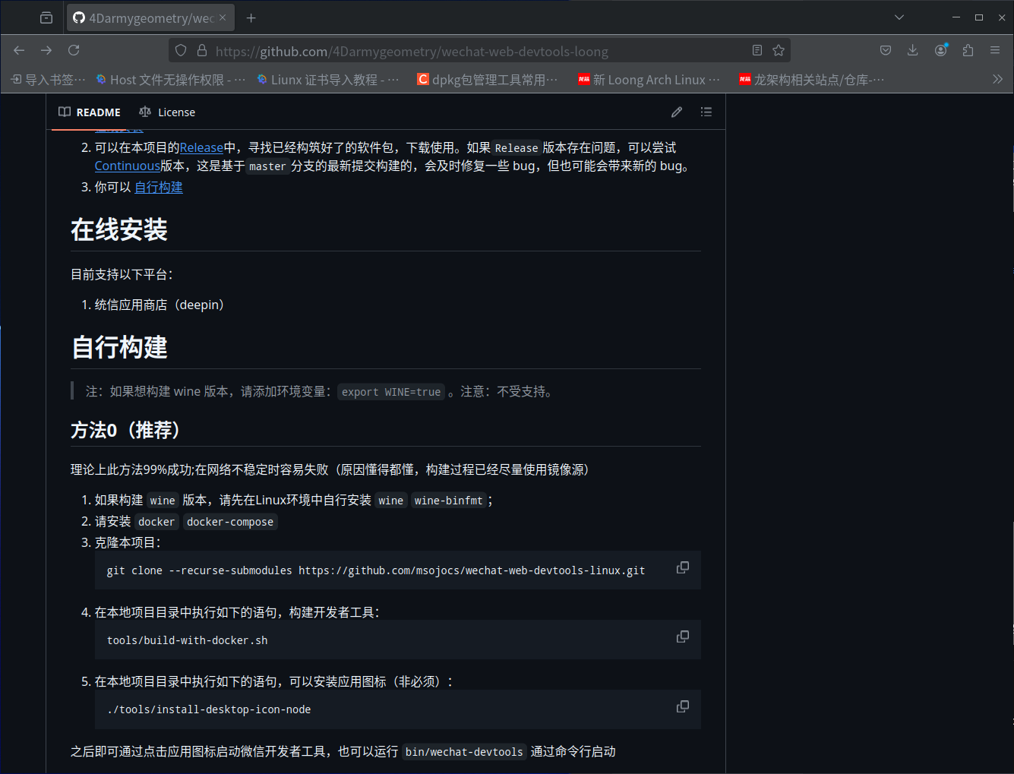Viewport: 1014px width, 774px height.
Task: Open the Pocket save icon
Action: click(x=886, y=50)
